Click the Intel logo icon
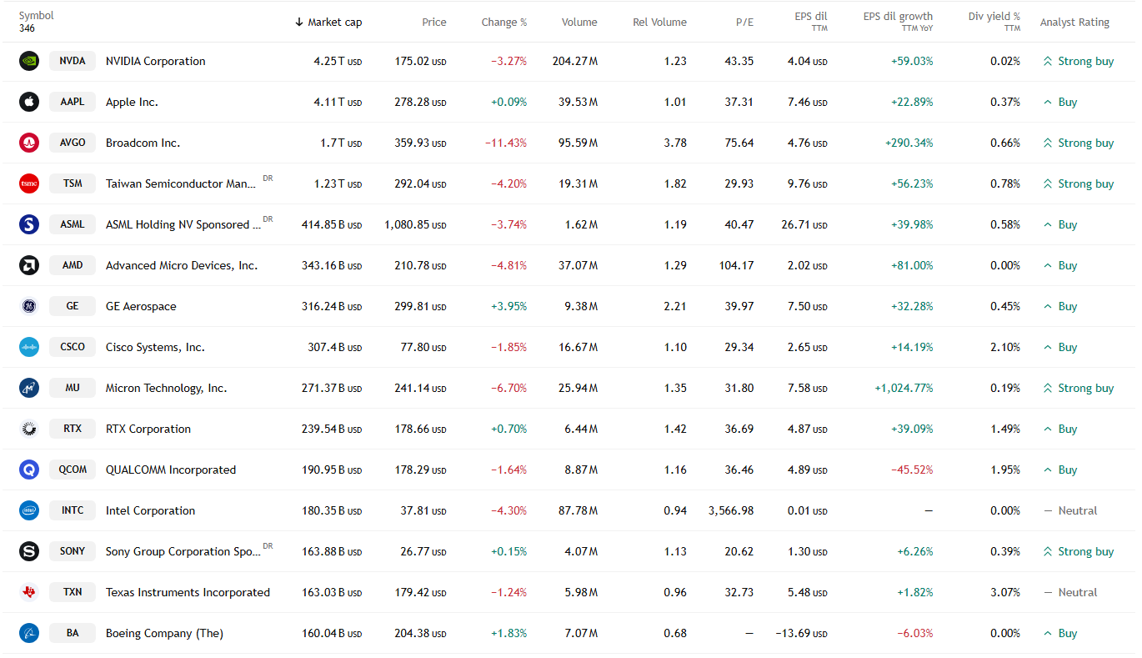 (x=29, y=510)
